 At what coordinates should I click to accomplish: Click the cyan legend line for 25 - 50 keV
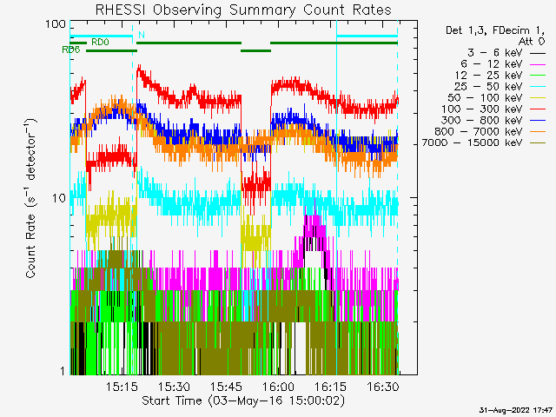pos(538,87)
